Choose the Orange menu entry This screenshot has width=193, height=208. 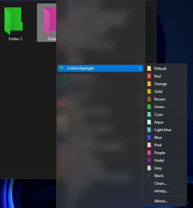pos(165,84)
